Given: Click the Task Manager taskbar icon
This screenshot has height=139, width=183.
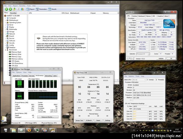Looking at the screenshot, I should (37, 130).
